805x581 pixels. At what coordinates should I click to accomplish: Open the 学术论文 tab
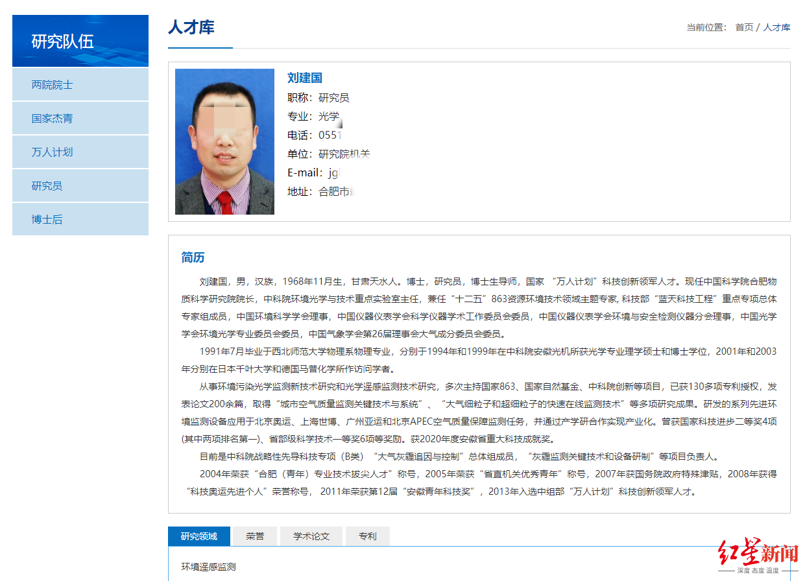click(x=311, y=536)
